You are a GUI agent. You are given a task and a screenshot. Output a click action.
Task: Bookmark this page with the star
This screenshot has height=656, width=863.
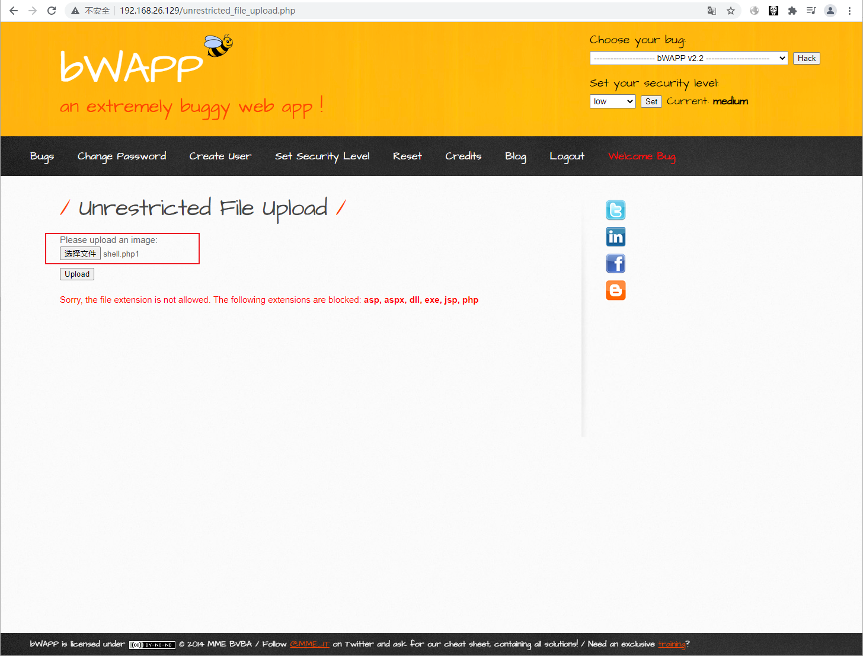click(731, 11)
